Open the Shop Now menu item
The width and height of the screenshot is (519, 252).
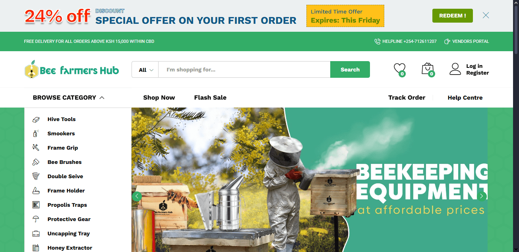159,98
